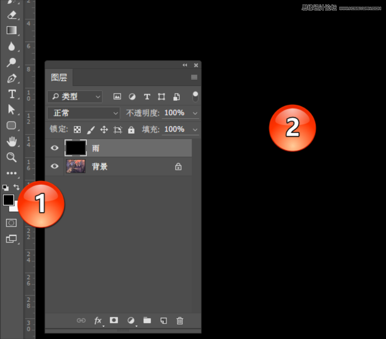Open the blend mode dropdown showing 正常
This screenshot has height=339, width=386.
click(83, 113)
